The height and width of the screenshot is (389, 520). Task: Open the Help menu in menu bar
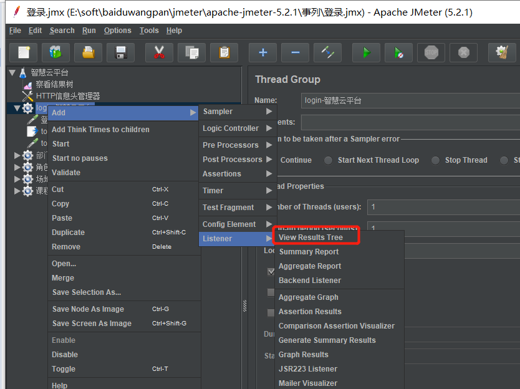(174, 31)
